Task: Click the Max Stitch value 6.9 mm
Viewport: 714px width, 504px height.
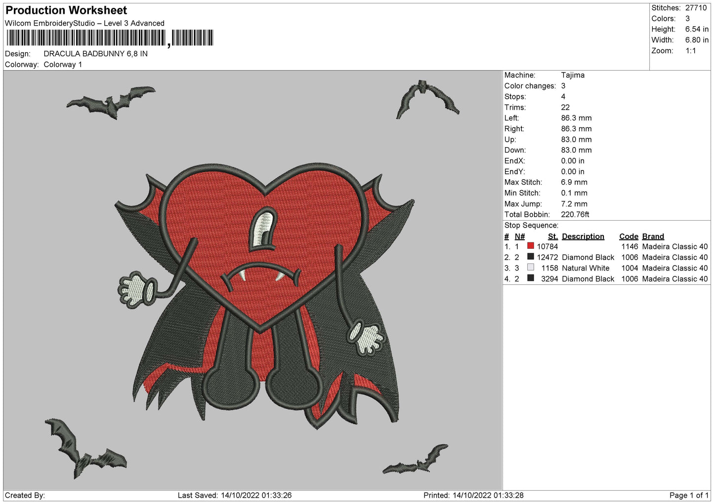Action: coord(574,182)
